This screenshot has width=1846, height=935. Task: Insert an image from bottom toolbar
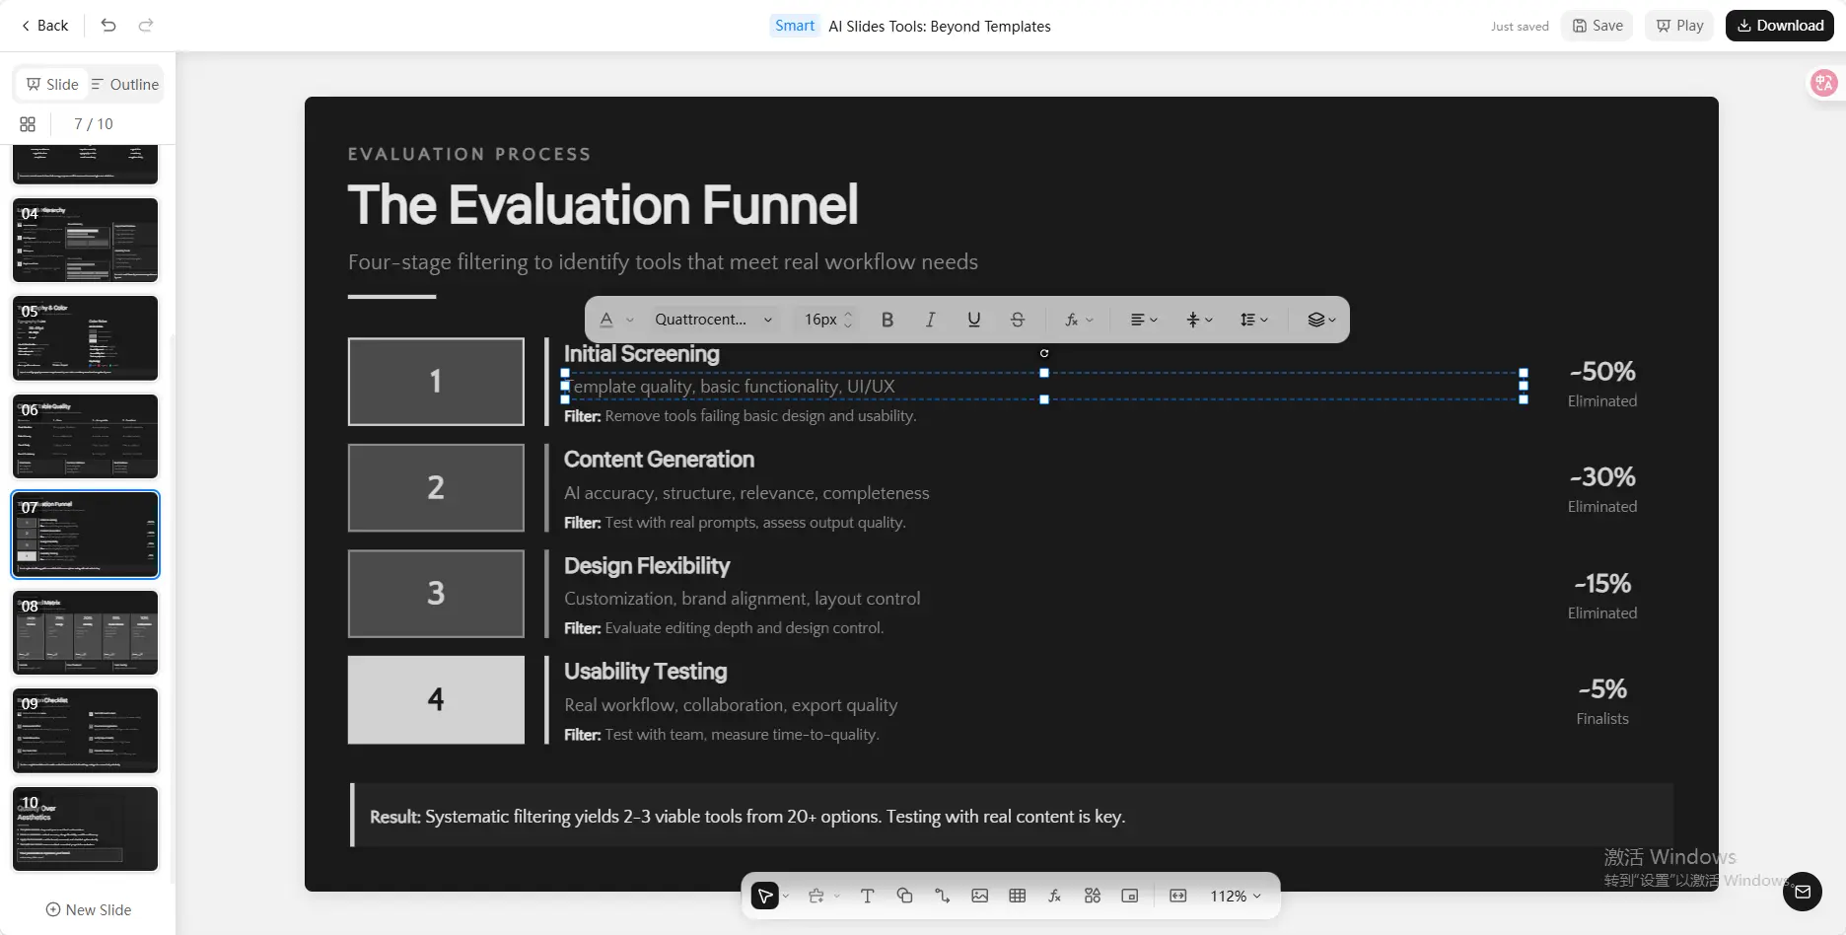(979, 896)
